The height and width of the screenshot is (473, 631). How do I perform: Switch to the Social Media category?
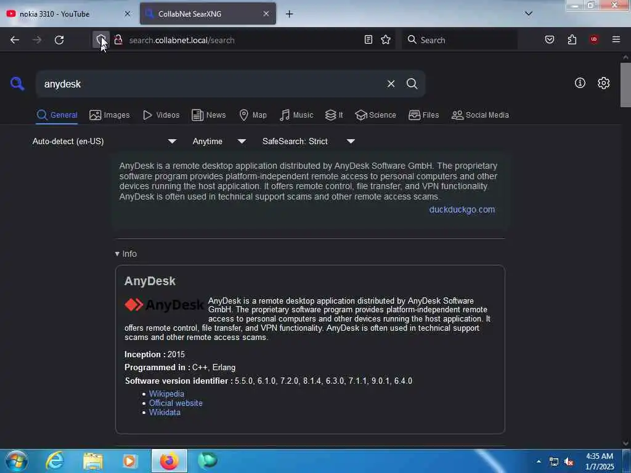tap(480, 115)
